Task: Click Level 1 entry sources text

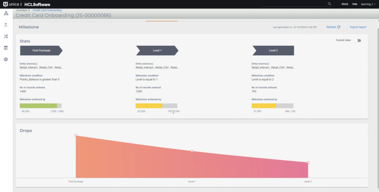Action: click(157, 68)
